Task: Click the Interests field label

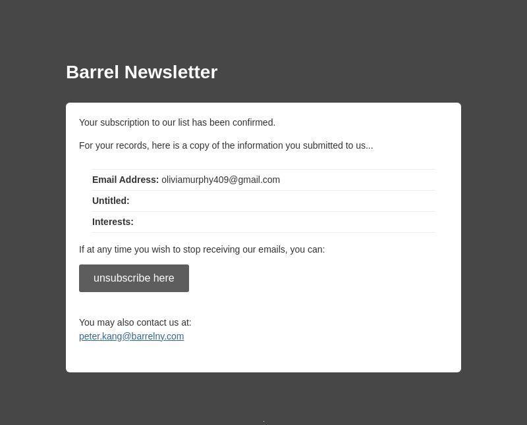Action: [x=113, y=222]
